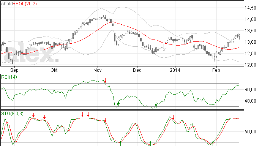This screenshot has width=262, height=147.
Task: Select the Okt label on time axis
Action: (x=54, y=70)
